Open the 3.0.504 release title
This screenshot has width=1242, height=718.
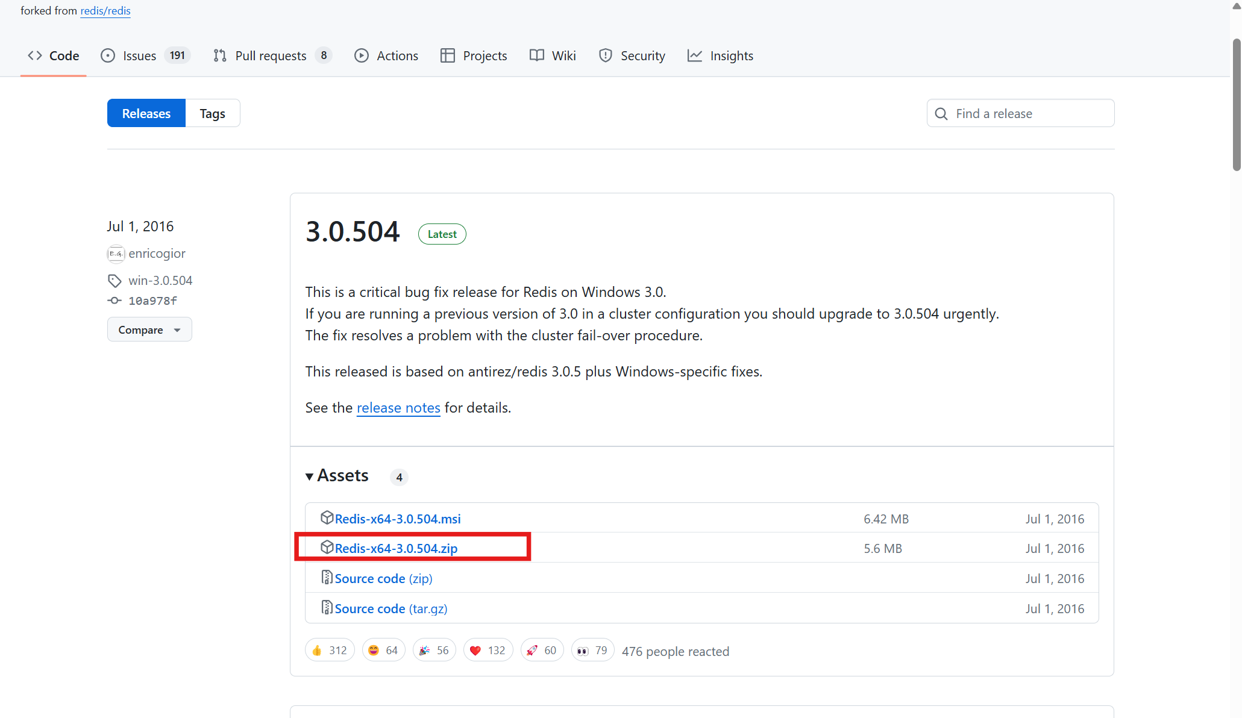353,232
